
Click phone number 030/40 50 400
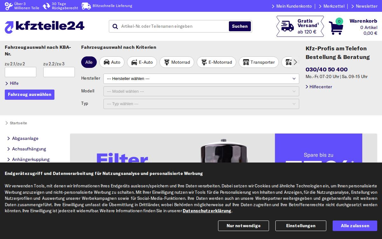(327, 69)
